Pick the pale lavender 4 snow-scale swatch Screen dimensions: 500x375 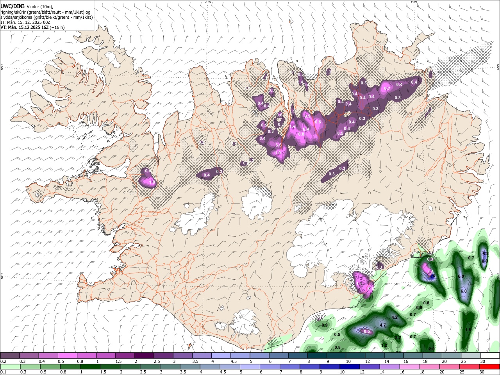click(x=221, y=356)
